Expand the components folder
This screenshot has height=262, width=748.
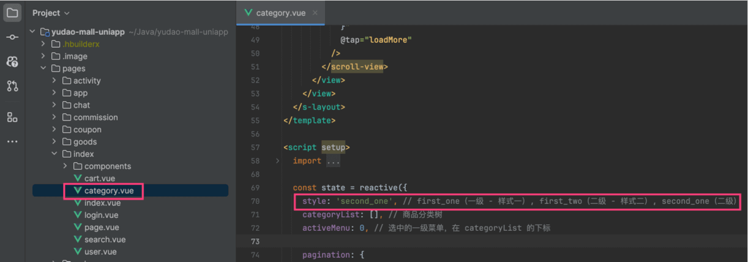(x=65, y=167)
